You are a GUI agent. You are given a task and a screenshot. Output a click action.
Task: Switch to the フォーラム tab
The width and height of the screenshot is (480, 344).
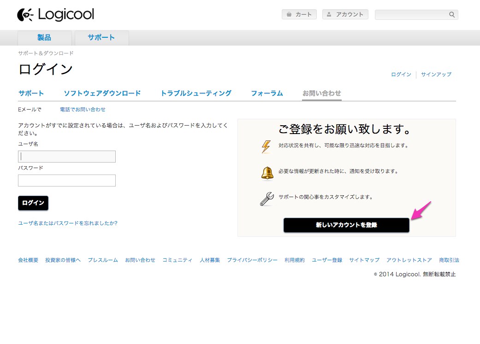pyautogui.click(x=267, y=93)
